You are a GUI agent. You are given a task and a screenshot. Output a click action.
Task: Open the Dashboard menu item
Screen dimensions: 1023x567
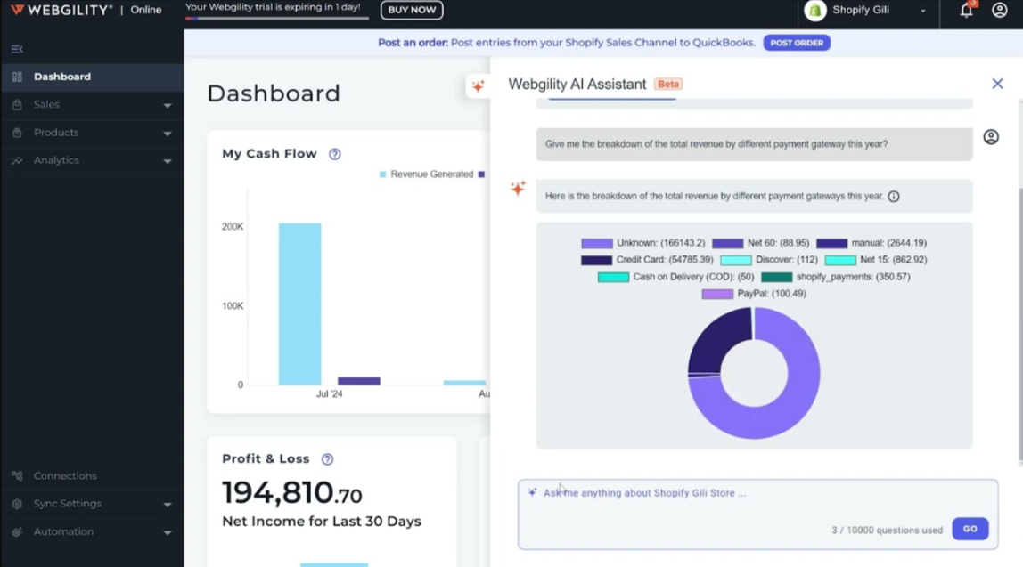[92, 77]
